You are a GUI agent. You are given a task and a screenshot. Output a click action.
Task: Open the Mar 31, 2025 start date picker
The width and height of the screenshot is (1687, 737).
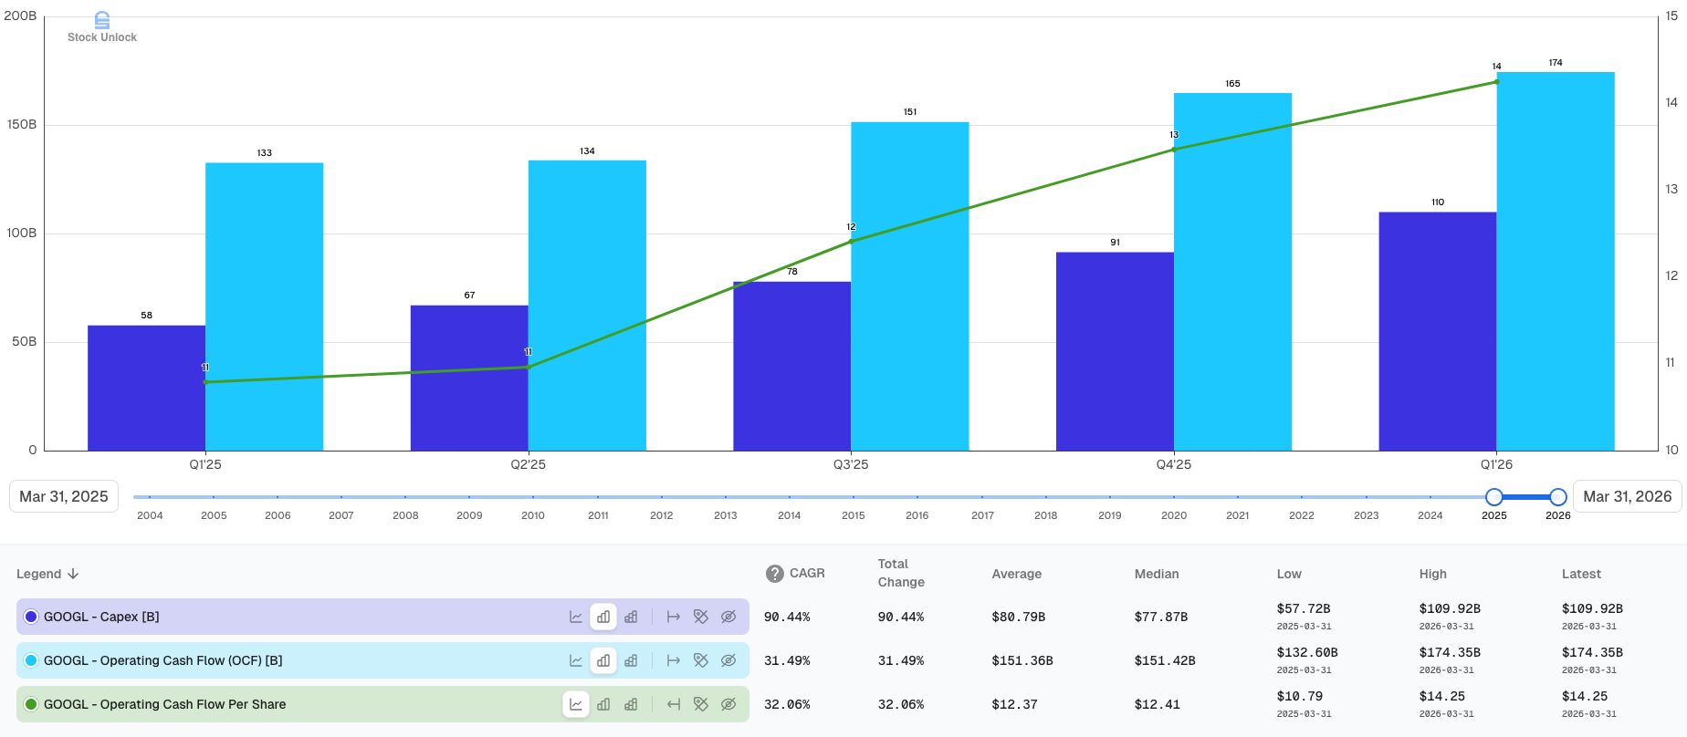[x=64, y=496]
